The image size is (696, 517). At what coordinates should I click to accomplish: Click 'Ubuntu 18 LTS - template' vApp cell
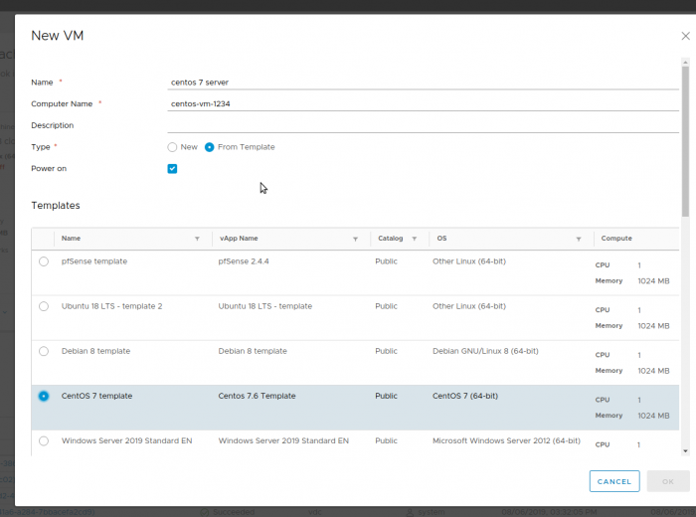(265, 306)
